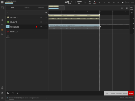The height and width of the screenshot is (101, 135).
Task: Open TRACK AUTOMATIONS
Action: [127, 98]
